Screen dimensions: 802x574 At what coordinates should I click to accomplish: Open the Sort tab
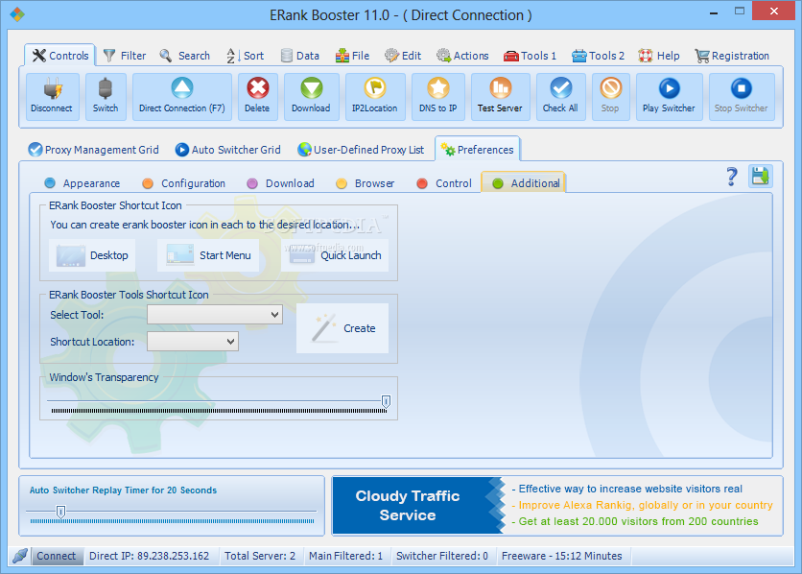pos(246,56)
